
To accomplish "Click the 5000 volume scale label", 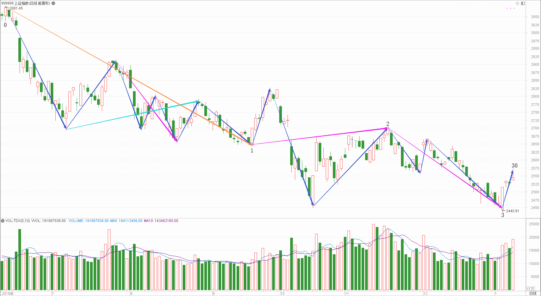I will click(x=535, y=277).
